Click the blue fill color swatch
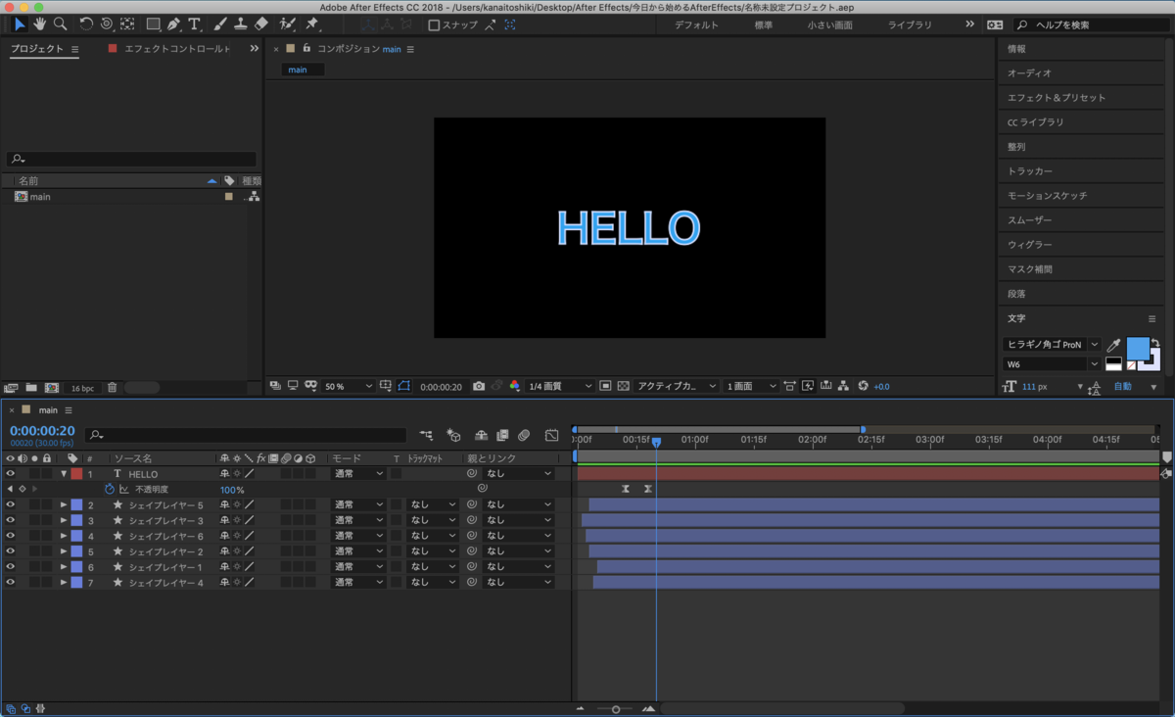Image resolution: width=1175 pixels, height=717 pixels. pos(1138,349)
